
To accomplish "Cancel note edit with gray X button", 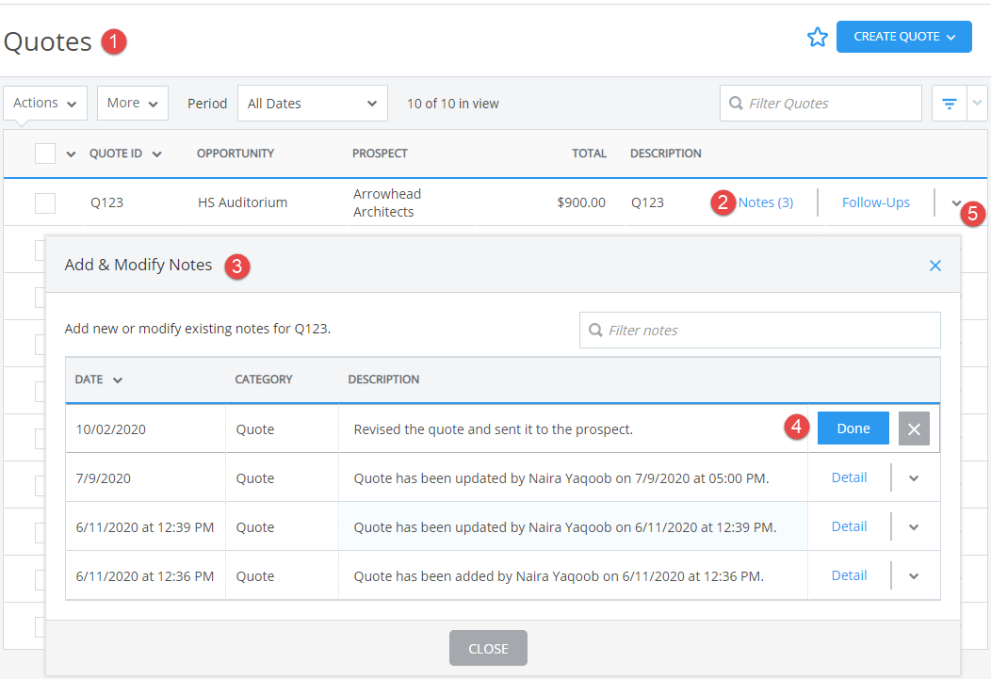I will tap(914, 428).
